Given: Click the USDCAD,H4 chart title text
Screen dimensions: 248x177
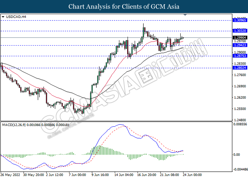Looking at the screenshot, I should coord(16,17).
